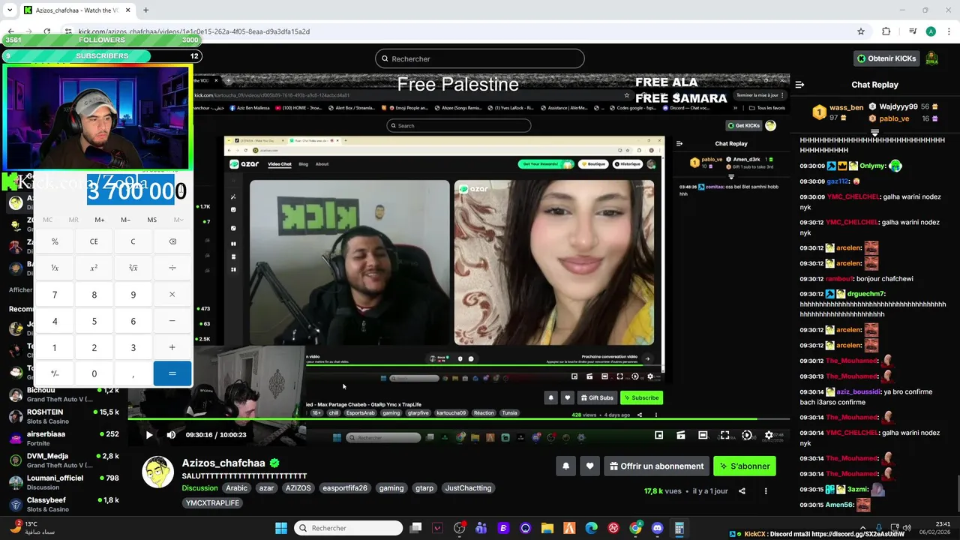
Task: Click the notification bell for Azizos_chafchaa
Action: (x=565, y=466)
